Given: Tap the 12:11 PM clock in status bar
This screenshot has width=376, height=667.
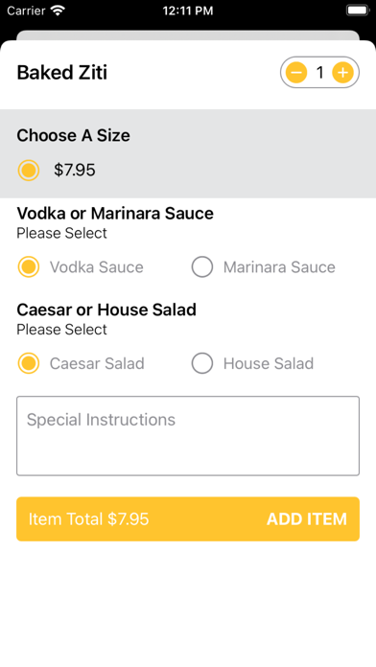Looking at the screenshot, I should [x=188, y=11].
